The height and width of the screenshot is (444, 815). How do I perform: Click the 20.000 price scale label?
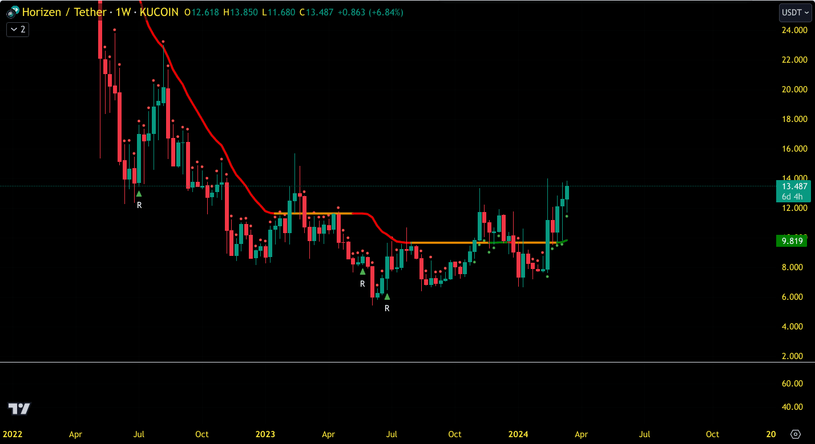[794, 89]
